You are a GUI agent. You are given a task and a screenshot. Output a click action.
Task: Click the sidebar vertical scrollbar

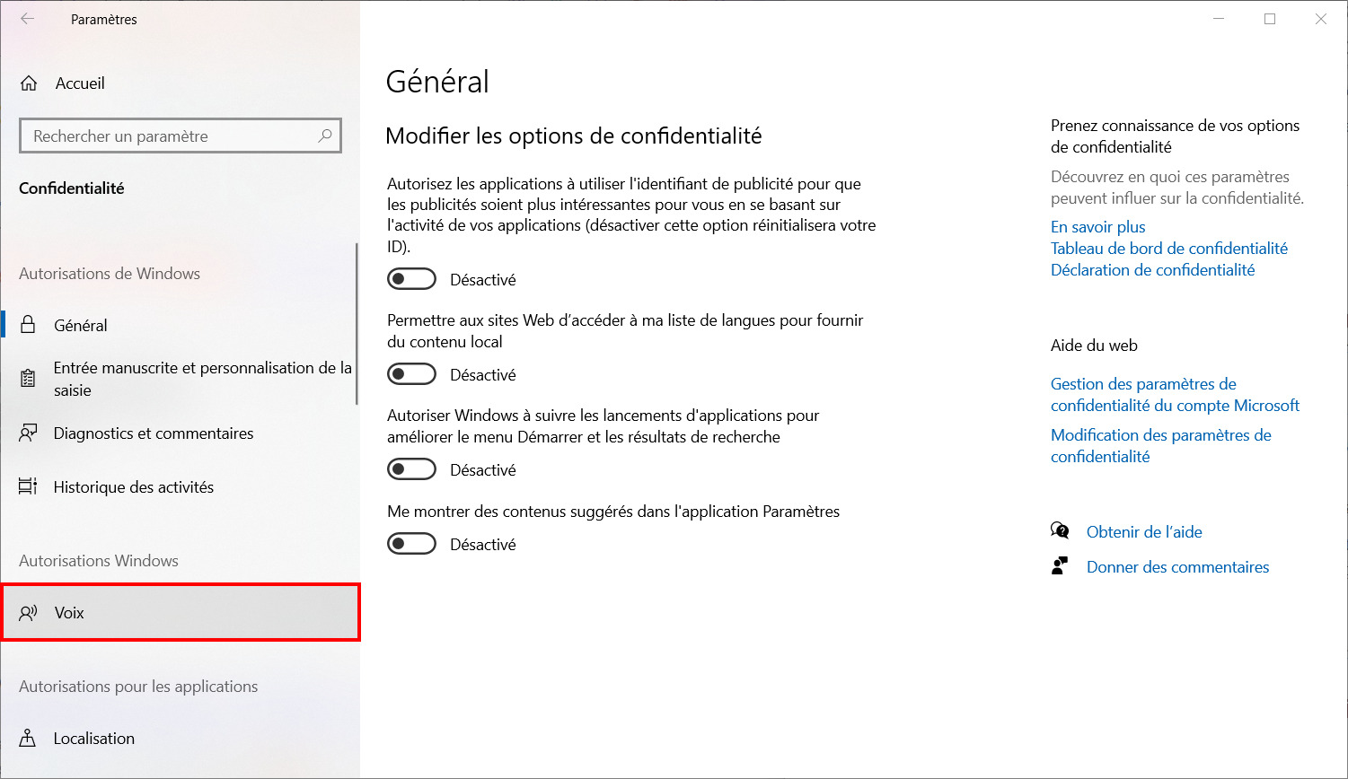357,323
